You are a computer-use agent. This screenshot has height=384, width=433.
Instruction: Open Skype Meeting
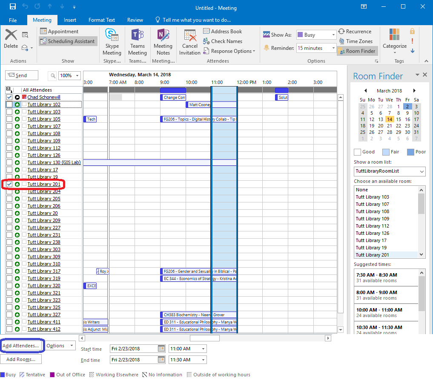coord(112,42)
